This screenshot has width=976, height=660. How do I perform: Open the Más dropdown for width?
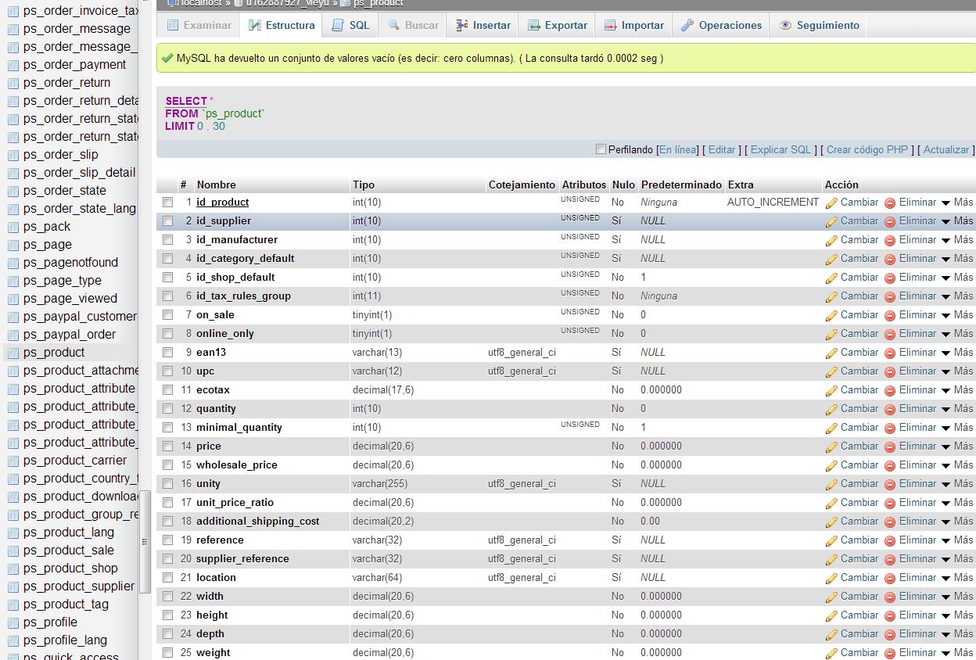pyautogui.click(x=957, y=596)
